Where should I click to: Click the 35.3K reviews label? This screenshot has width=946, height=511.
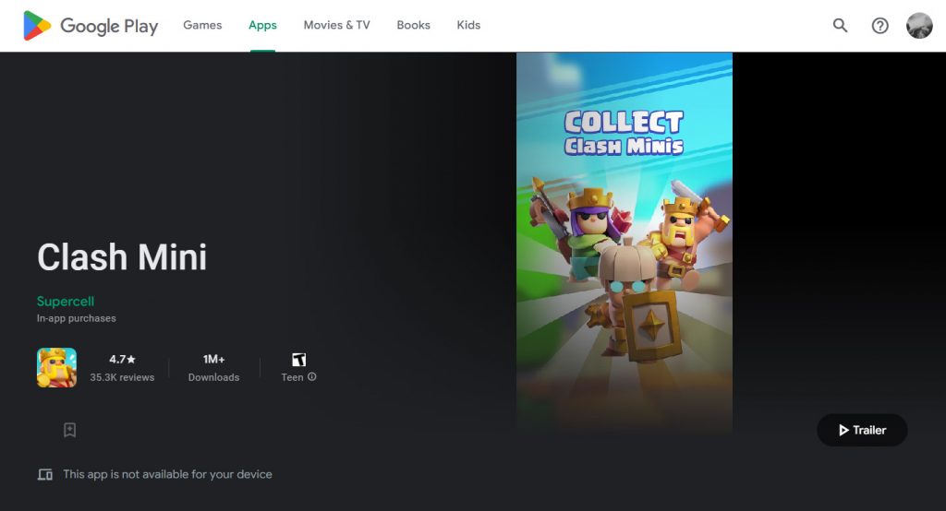tap(122, 377)
